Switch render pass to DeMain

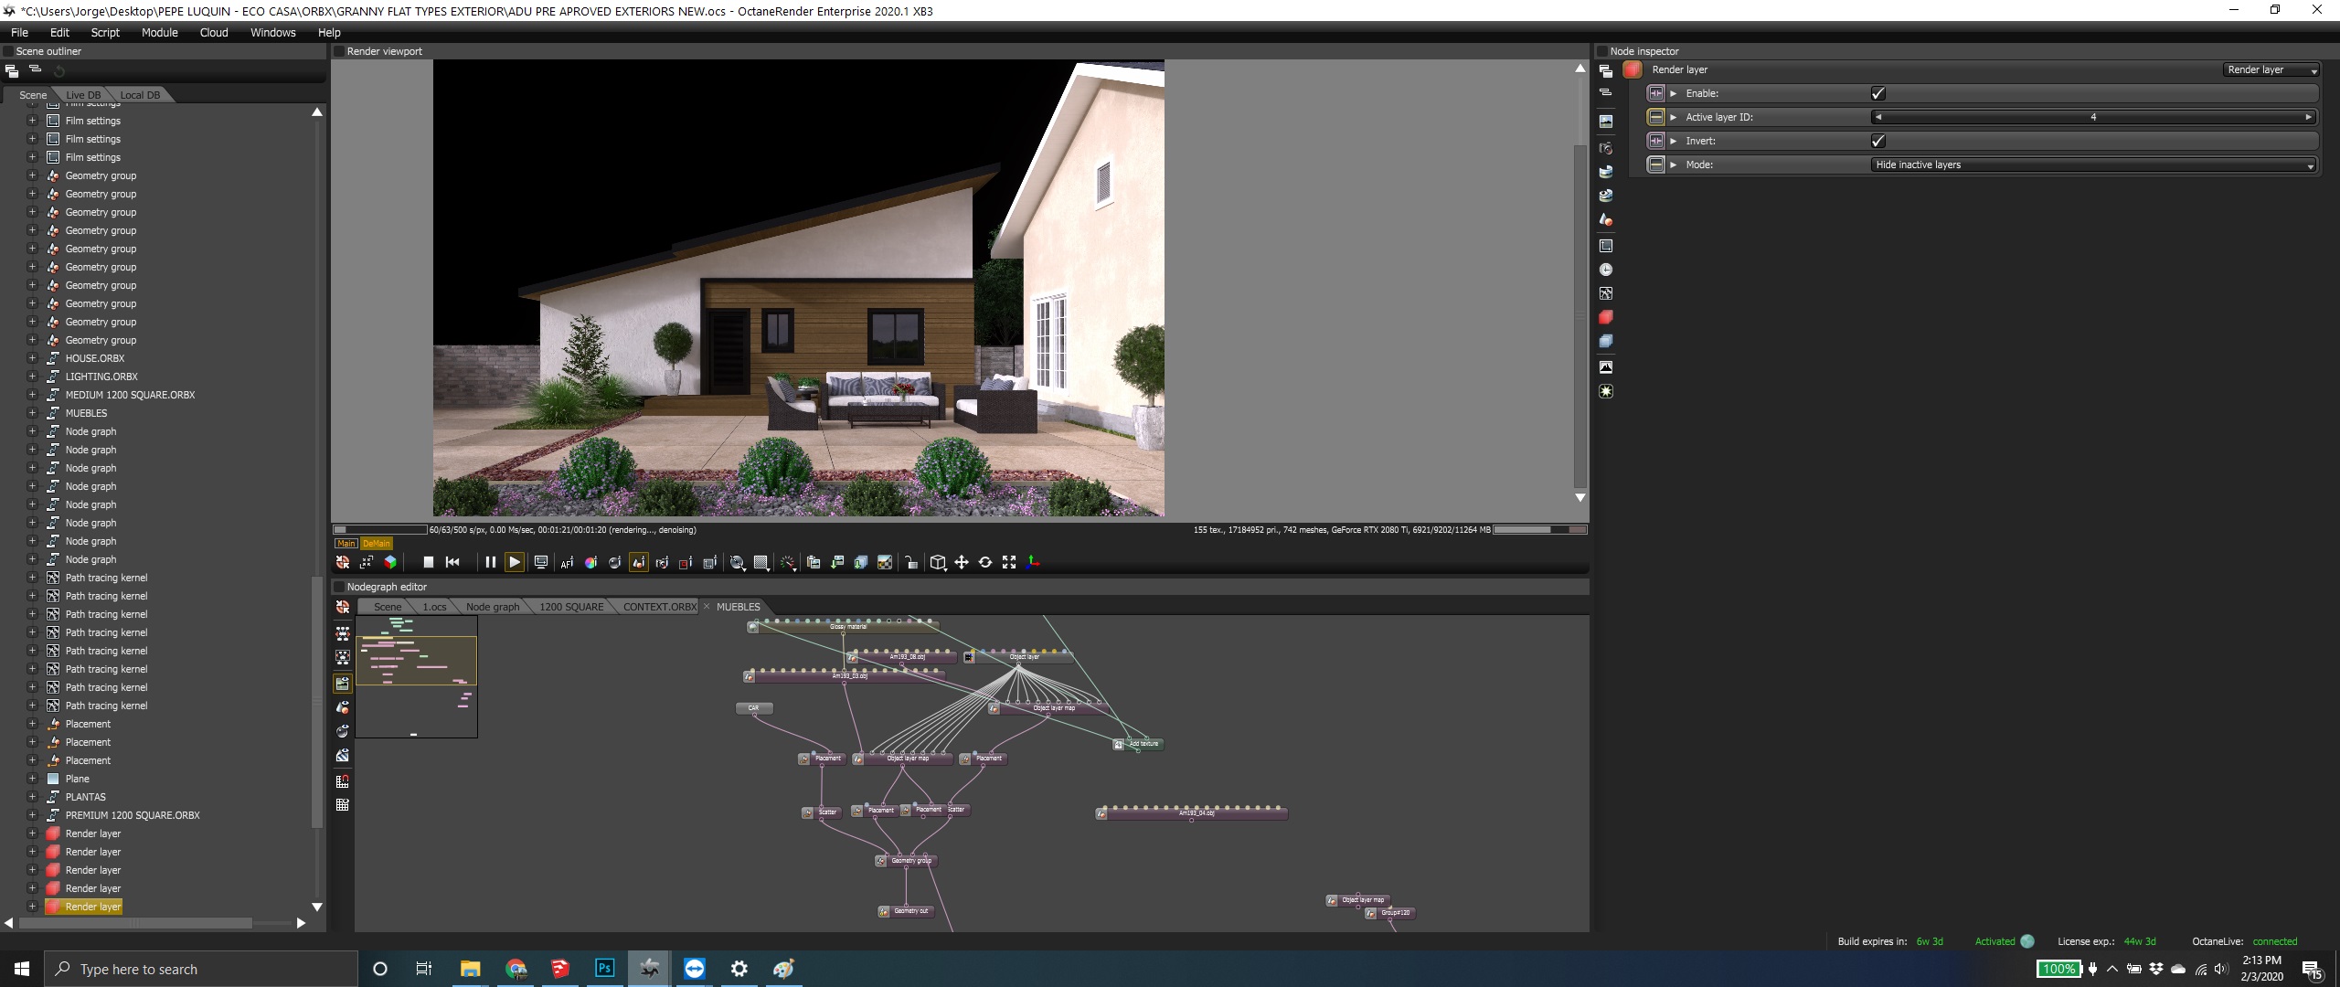pos(376,543)
